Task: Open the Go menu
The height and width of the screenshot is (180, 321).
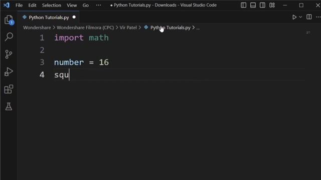Action: [86, 5]
